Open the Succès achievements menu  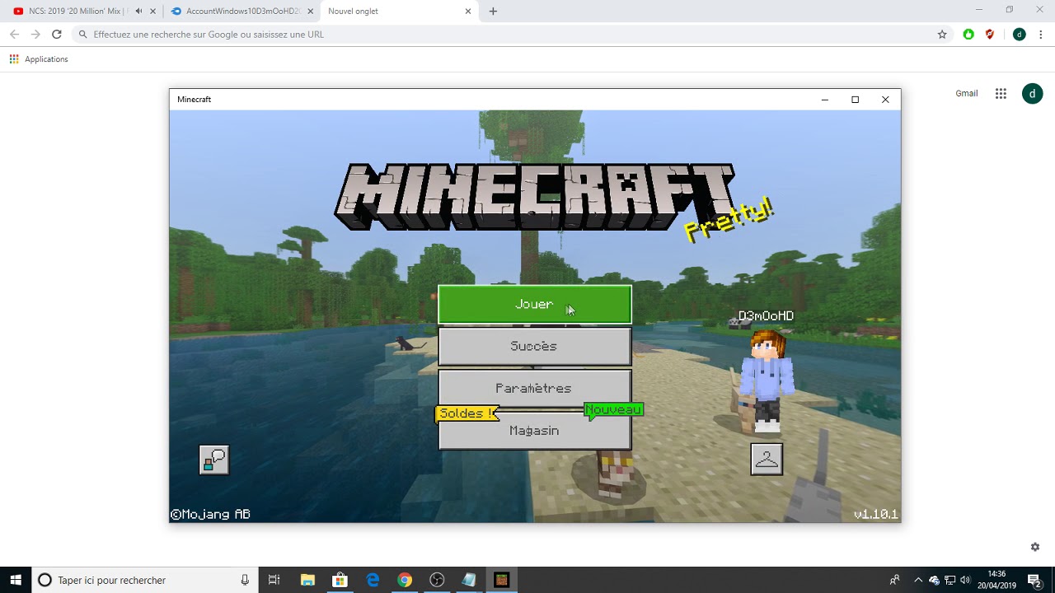click(x=535, y=347)
